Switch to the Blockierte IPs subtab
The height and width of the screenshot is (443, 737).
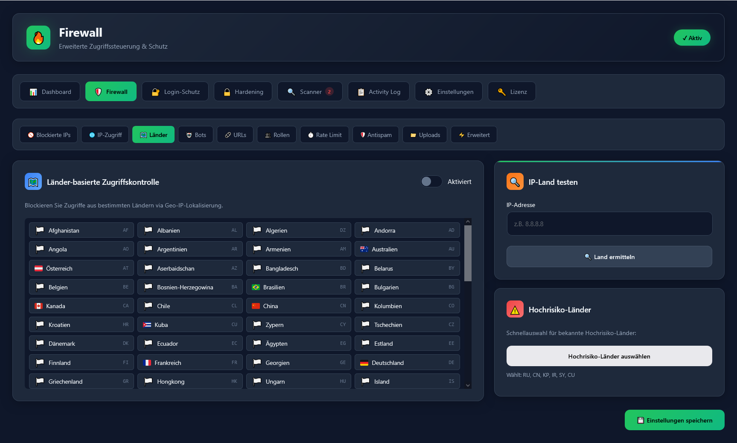(49, 135)
